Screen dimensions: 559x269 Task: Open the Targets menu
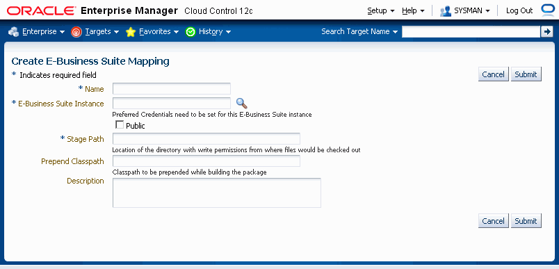[x=102, y=32]
